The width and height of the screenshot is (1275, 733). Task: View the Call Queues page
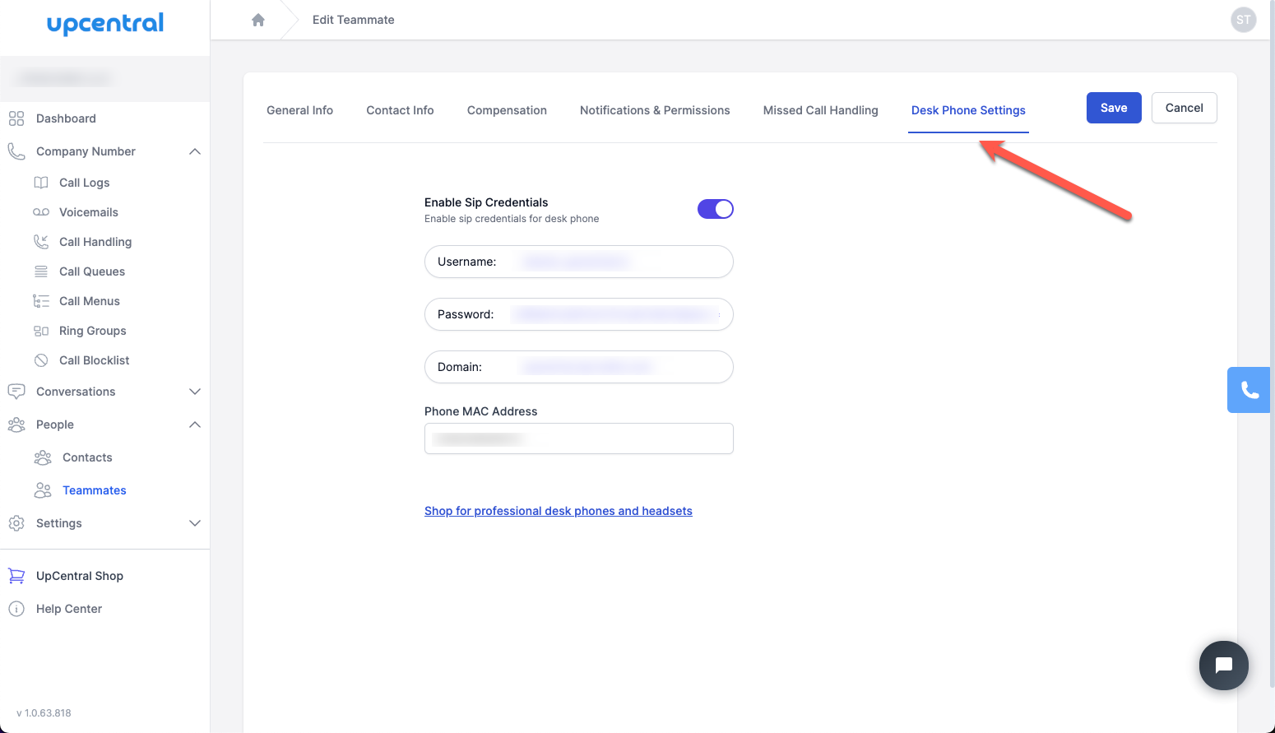92,271
